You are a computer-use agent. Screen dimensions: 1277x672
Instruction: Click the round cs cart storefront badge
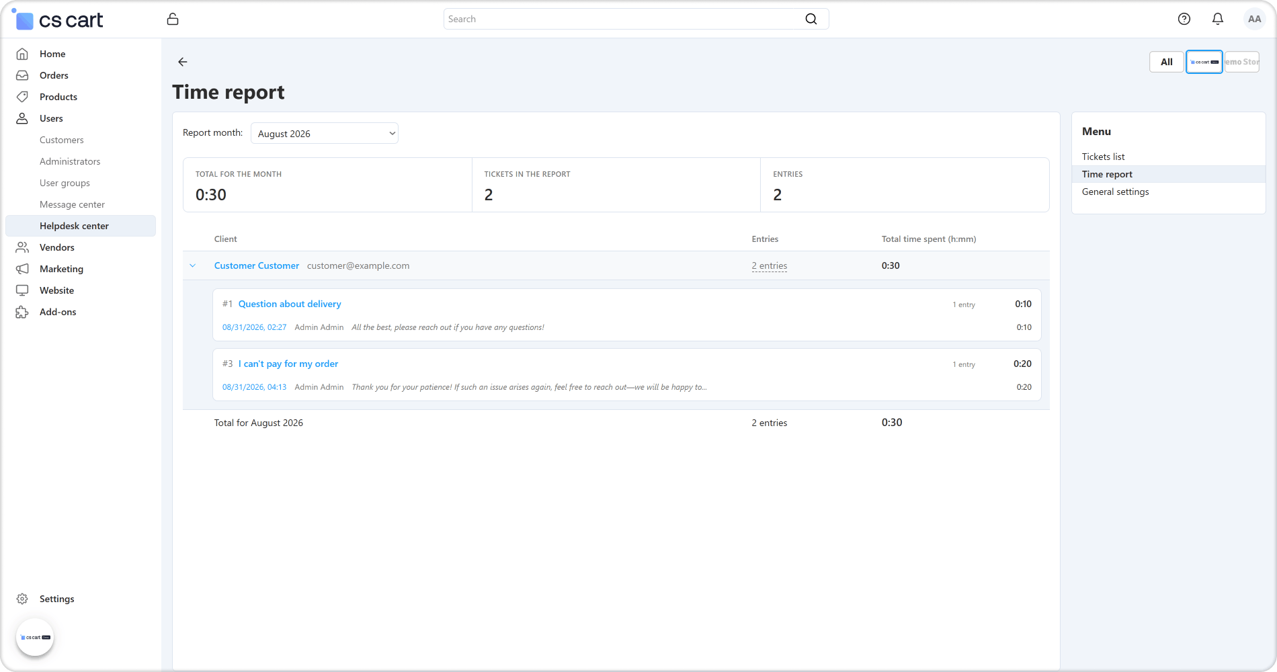pos(35,637)
